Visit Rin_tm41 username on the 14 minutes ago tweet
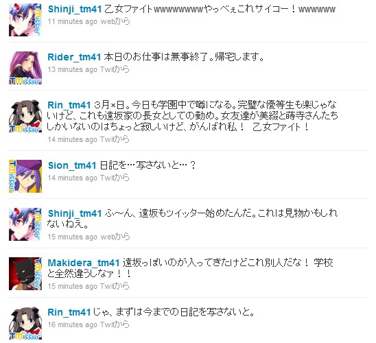 point(69,105)
